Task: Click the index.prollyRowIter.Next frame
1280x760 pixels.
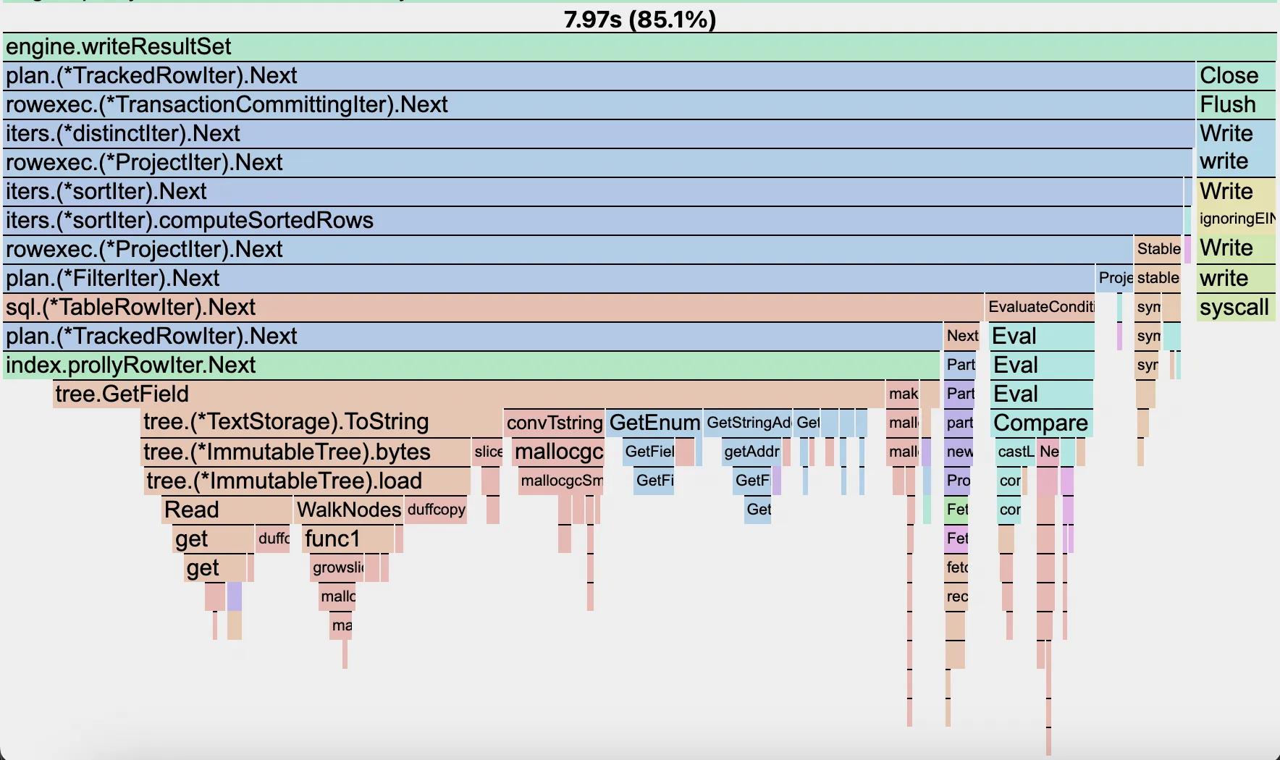Action: click(471, 366)
